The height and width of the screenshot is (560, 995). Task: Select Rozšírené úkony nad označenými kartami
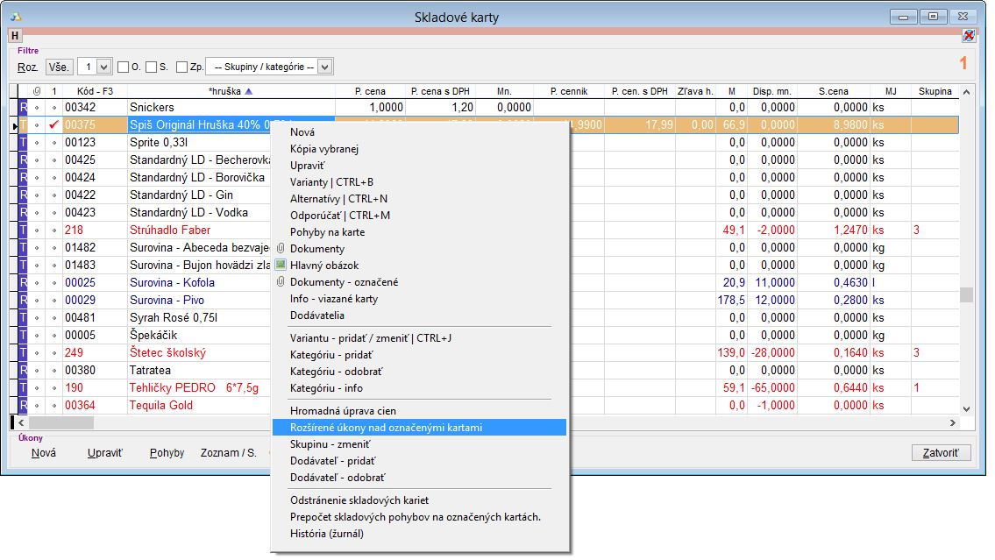click(x=386, y=428)
